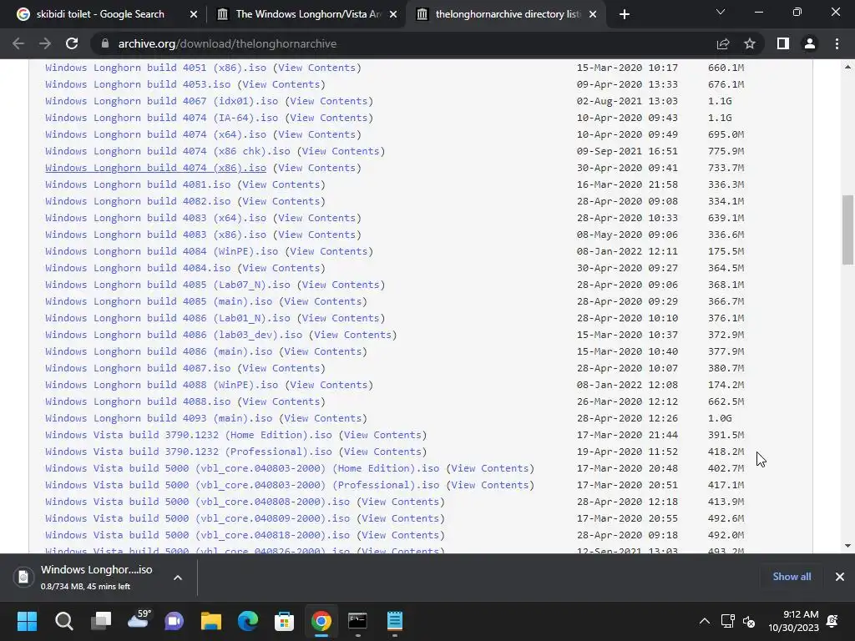Screen dimensions: 855x641
Task: Open weather widget showing 59°
Action: [x=138, y=620]
